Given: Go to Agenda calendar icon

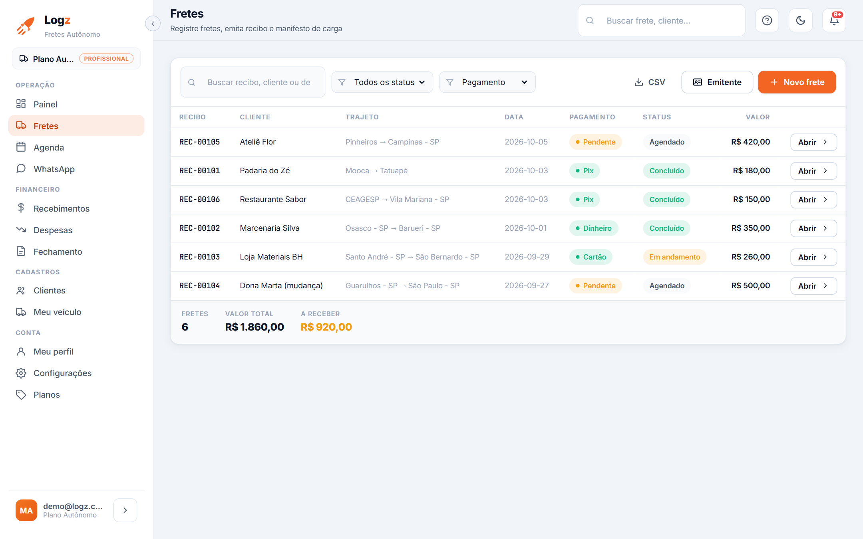Looking at the screenshot, I should click(x=21, y=147).
